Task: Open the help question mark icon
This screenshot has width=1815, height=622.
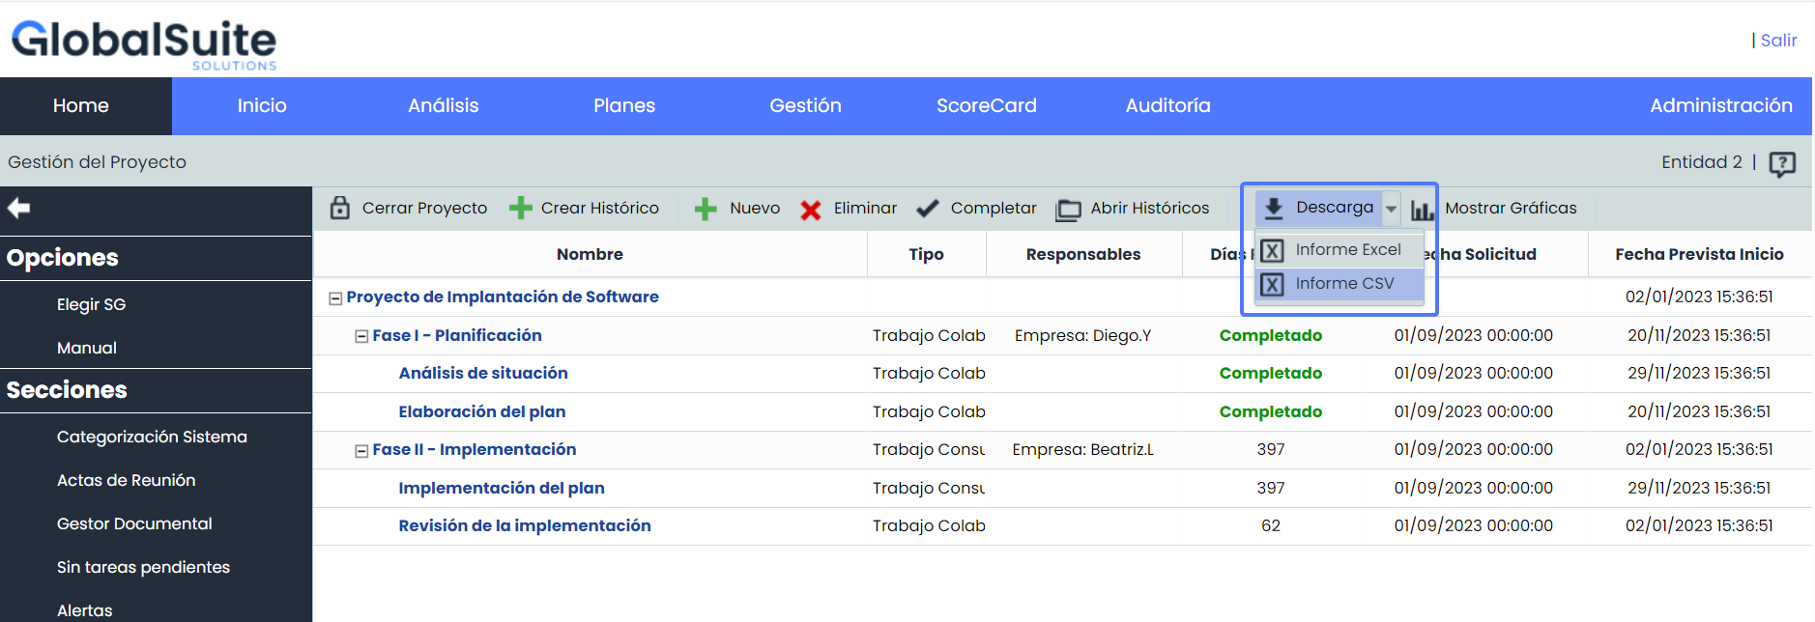Action: pos(1782,163)
